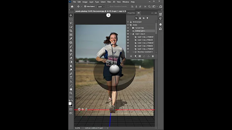Filter 3D panel by Meshes
Viewport: 232px width, 130px height.
point(140,18)
